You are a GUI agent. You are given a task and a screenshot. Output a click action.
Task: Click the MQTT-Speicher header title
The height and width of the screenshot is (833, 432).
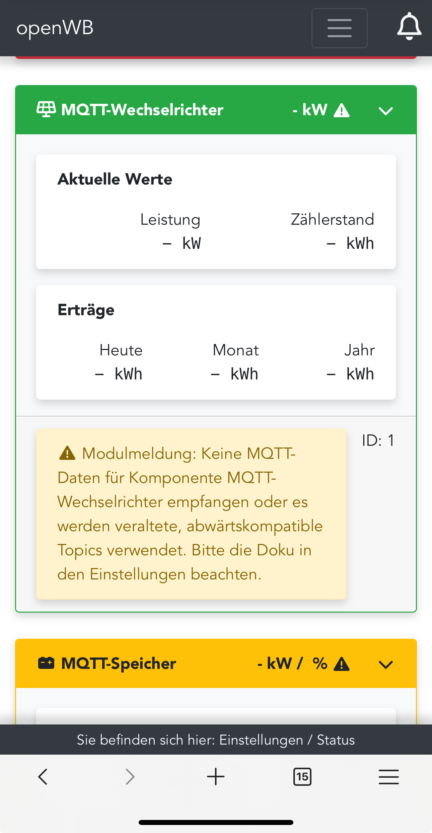[x=119, y=664]
